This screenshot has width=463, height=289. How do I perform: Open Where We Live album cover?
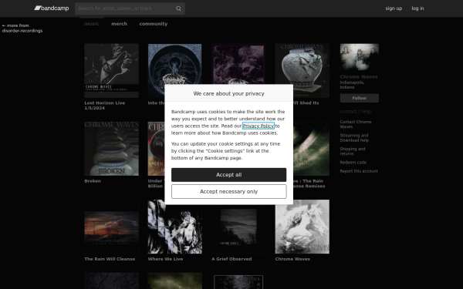[175, 227]
